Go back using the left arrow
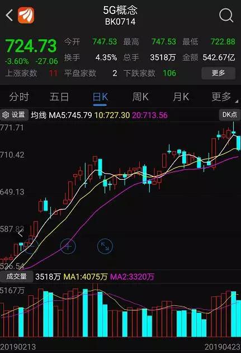The height and width of the screenshot is (353, 241). [9, 15]
